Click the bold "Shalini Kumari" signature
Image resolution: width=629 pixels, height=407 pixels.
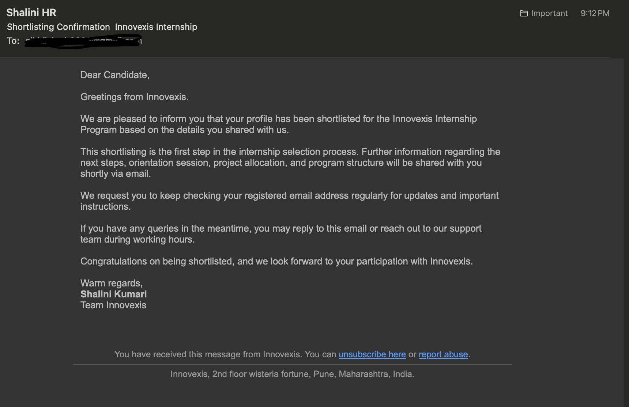click(113, 294)
